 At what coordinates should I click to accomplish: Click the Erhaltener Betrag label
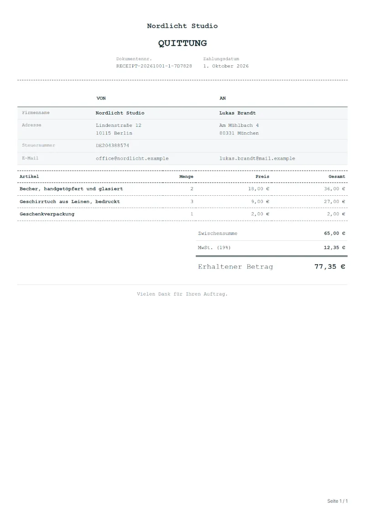(236, 267)
